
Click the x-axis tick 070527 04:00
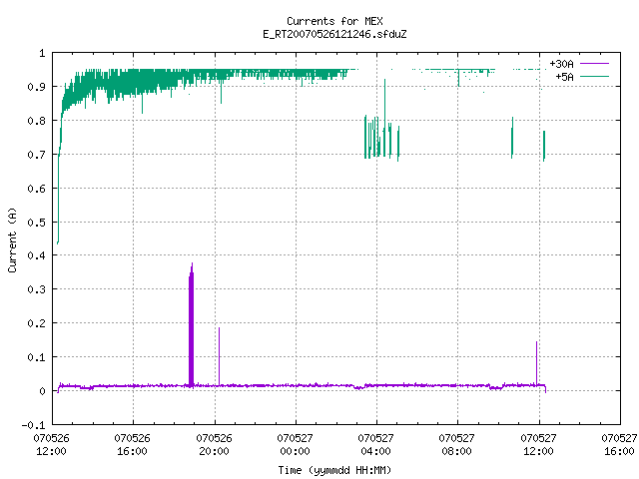click(x=375, y=445)
